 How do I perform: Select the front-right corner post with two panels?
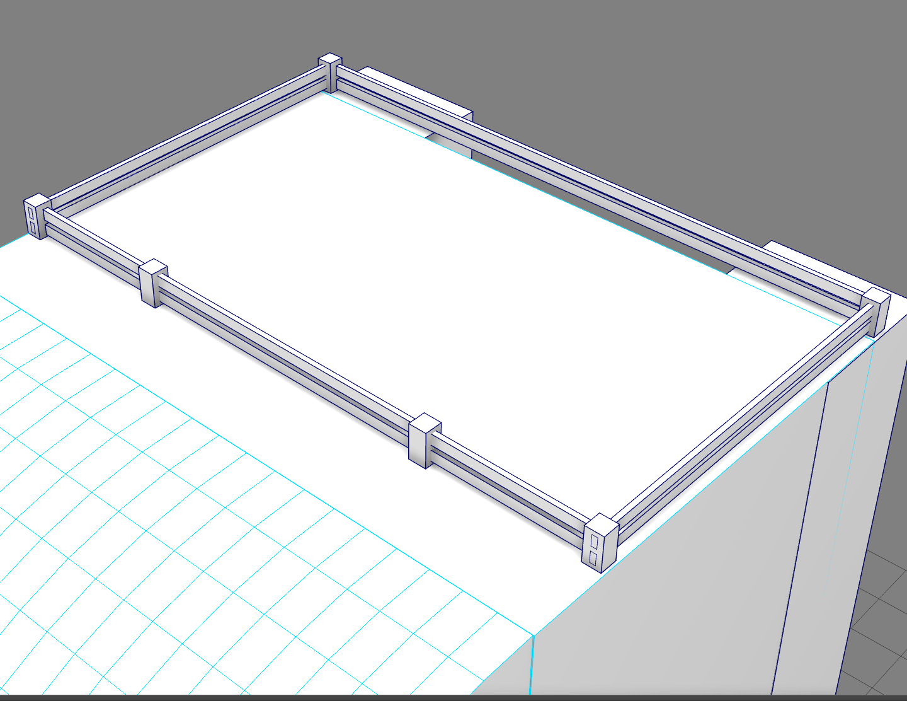(600, 543)
